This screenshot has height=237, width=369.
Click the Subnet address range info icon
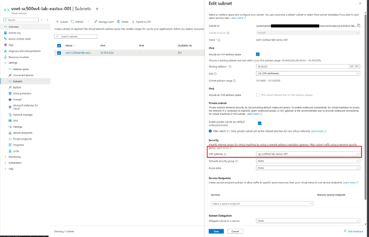[x=234, y=81]
